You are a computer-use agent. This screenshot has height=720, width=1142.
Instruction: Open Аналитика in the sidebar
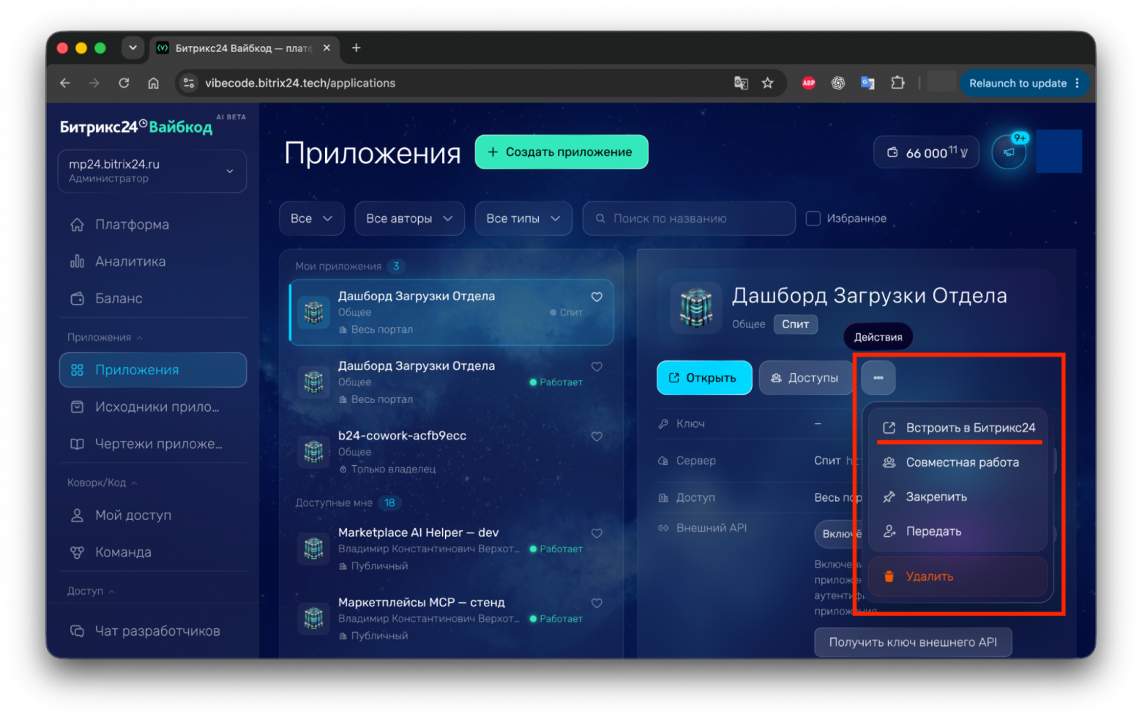tap(152, 261)
